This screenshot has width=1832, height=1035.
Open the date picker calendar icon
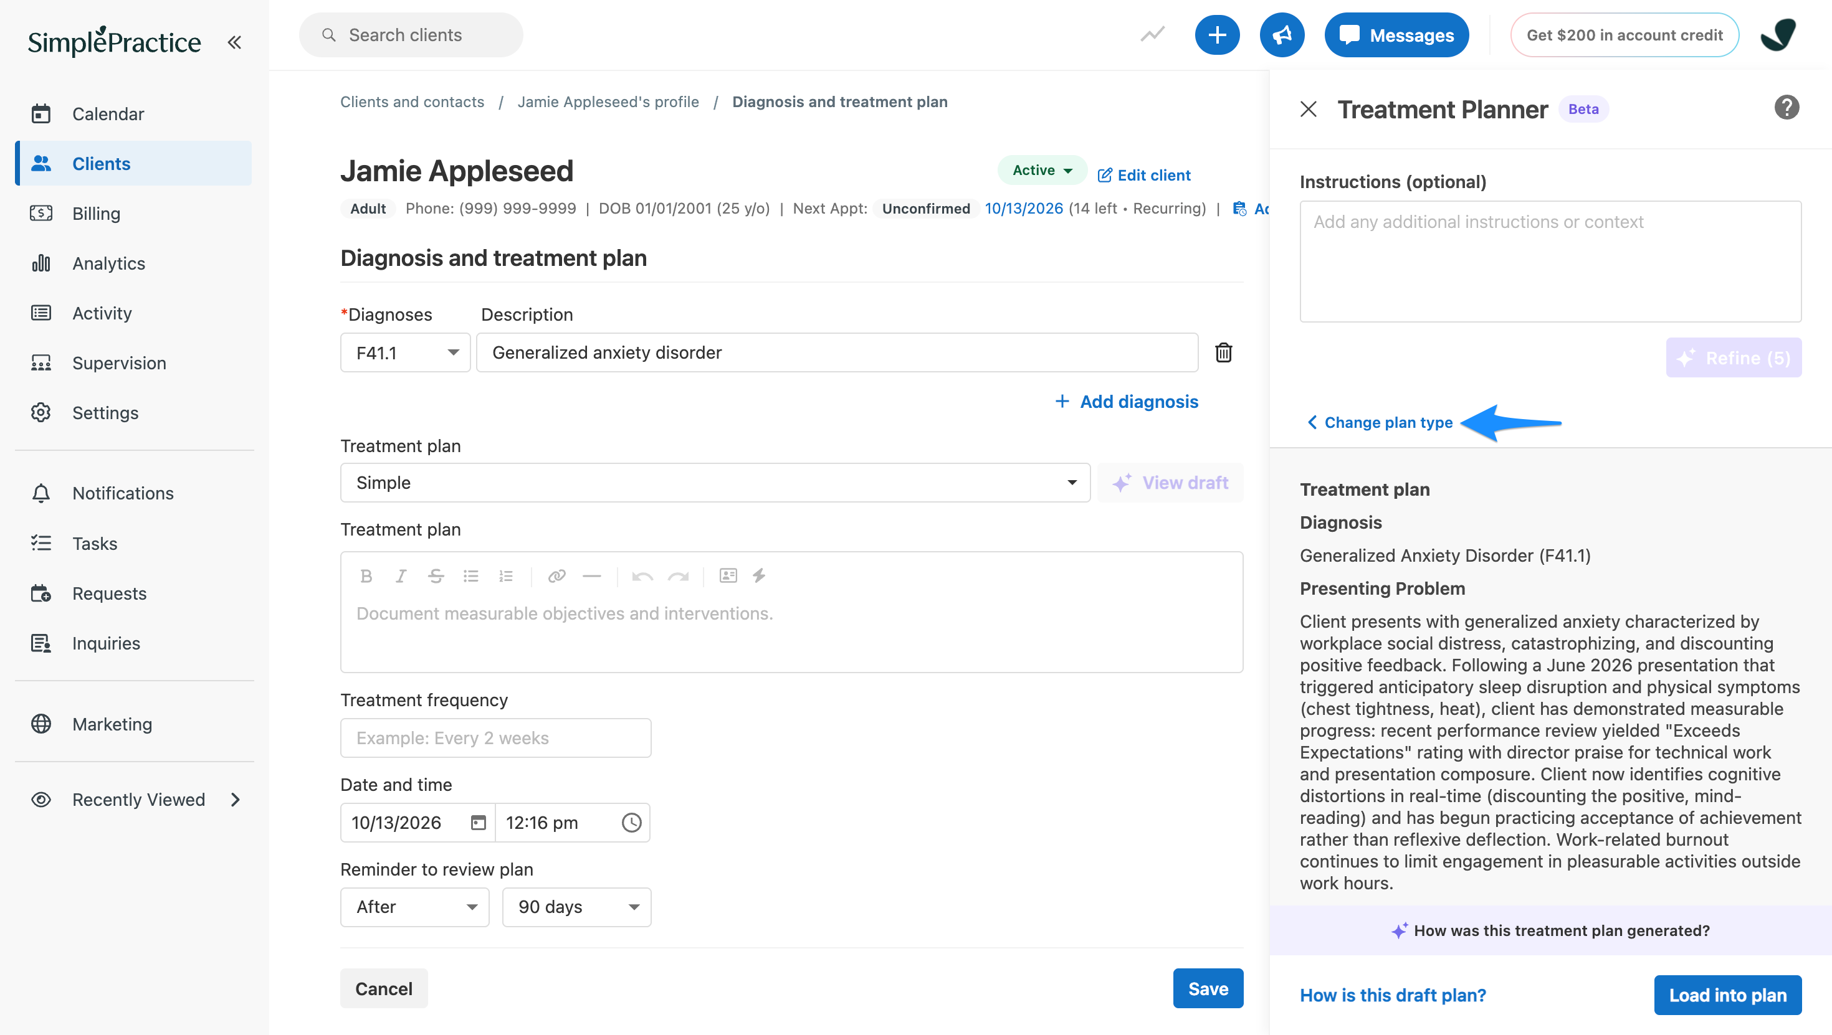click(479, 823)
